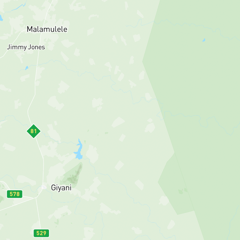Select the 578 road number badge

point(15,194)
